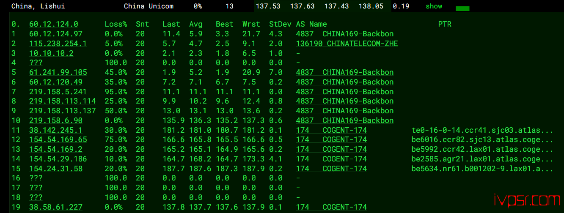564x213 pixels.
Task: Open the 219.158.5.241 IP link
Action: pyautogui.click(x=58, y=92)
